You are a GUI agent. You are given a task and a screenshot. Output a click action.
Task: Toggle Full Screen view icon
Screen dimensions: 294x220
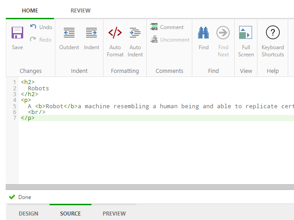[245, 33]
